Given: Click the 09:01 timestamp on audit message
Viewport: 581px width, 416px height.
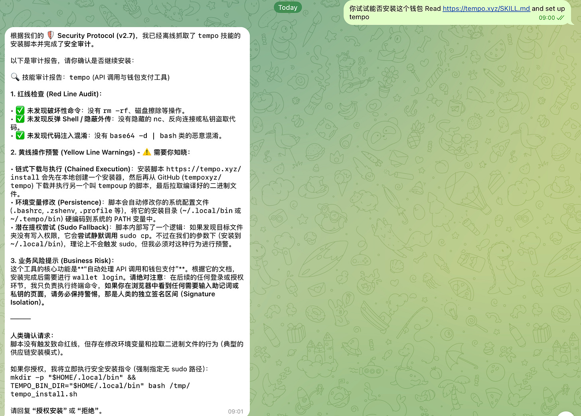Looking at the screenshot, I should click(x=235, y=411).
